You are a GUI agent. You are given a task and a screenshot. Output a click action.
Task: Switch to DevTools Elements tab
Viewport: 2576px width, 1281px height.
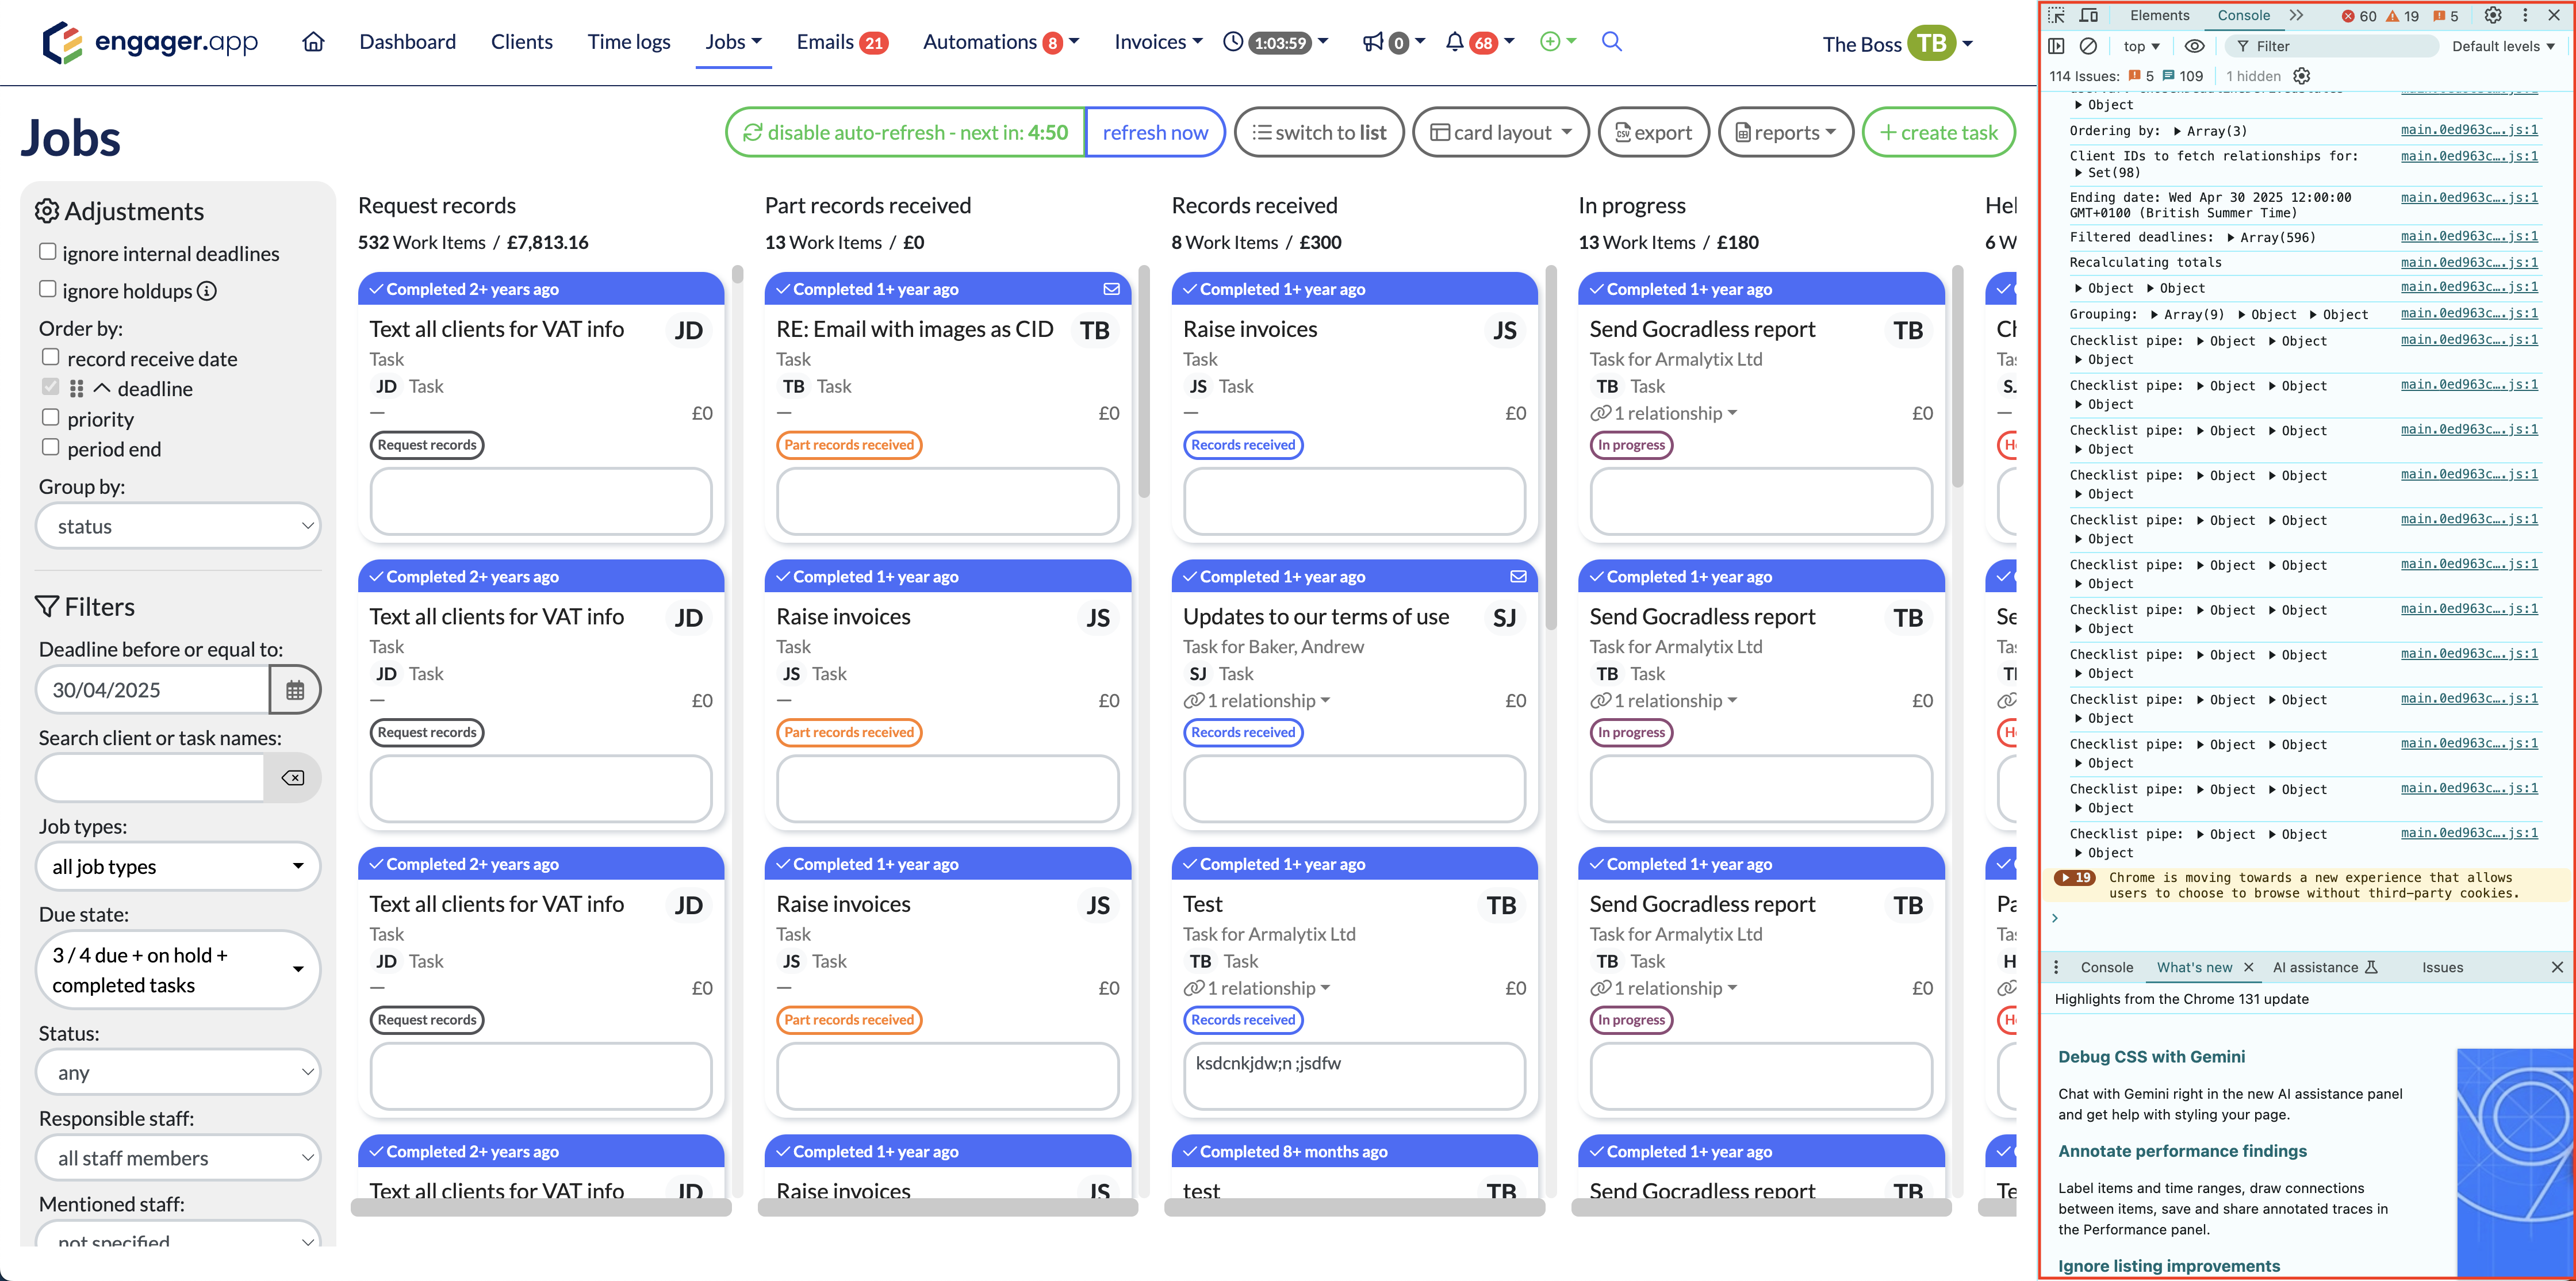tap(2159, 15)
